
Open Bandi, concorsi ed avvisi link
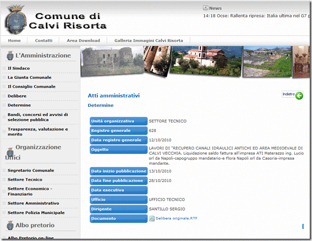pyautogui.click(x=38, y=117)
